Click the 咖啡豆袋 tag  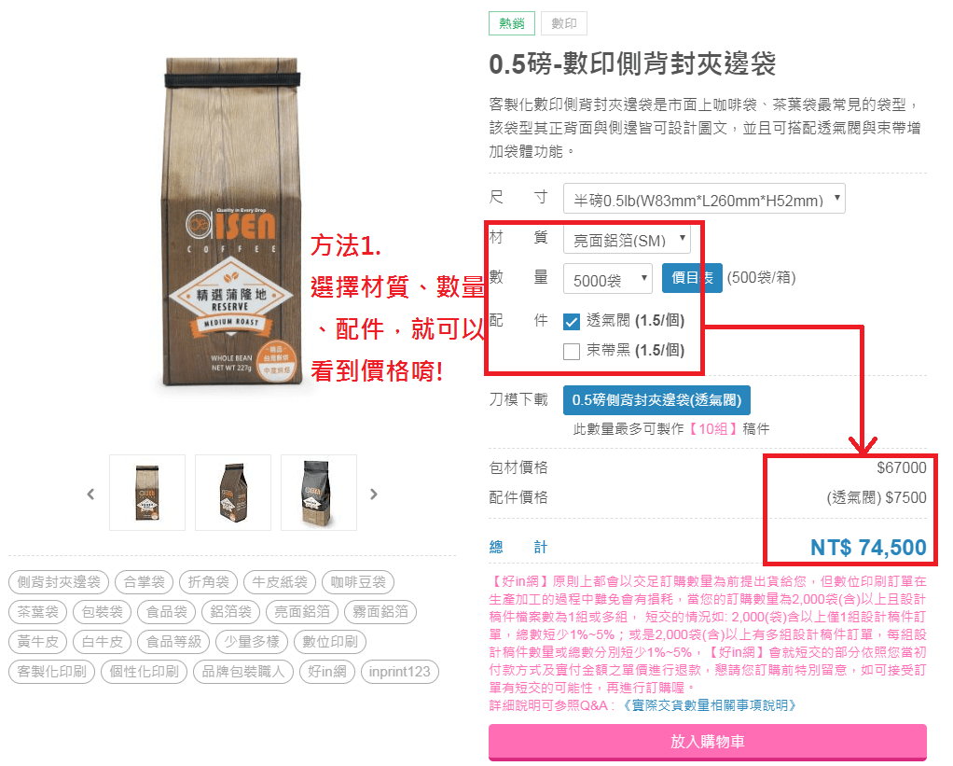pos(358,582)
